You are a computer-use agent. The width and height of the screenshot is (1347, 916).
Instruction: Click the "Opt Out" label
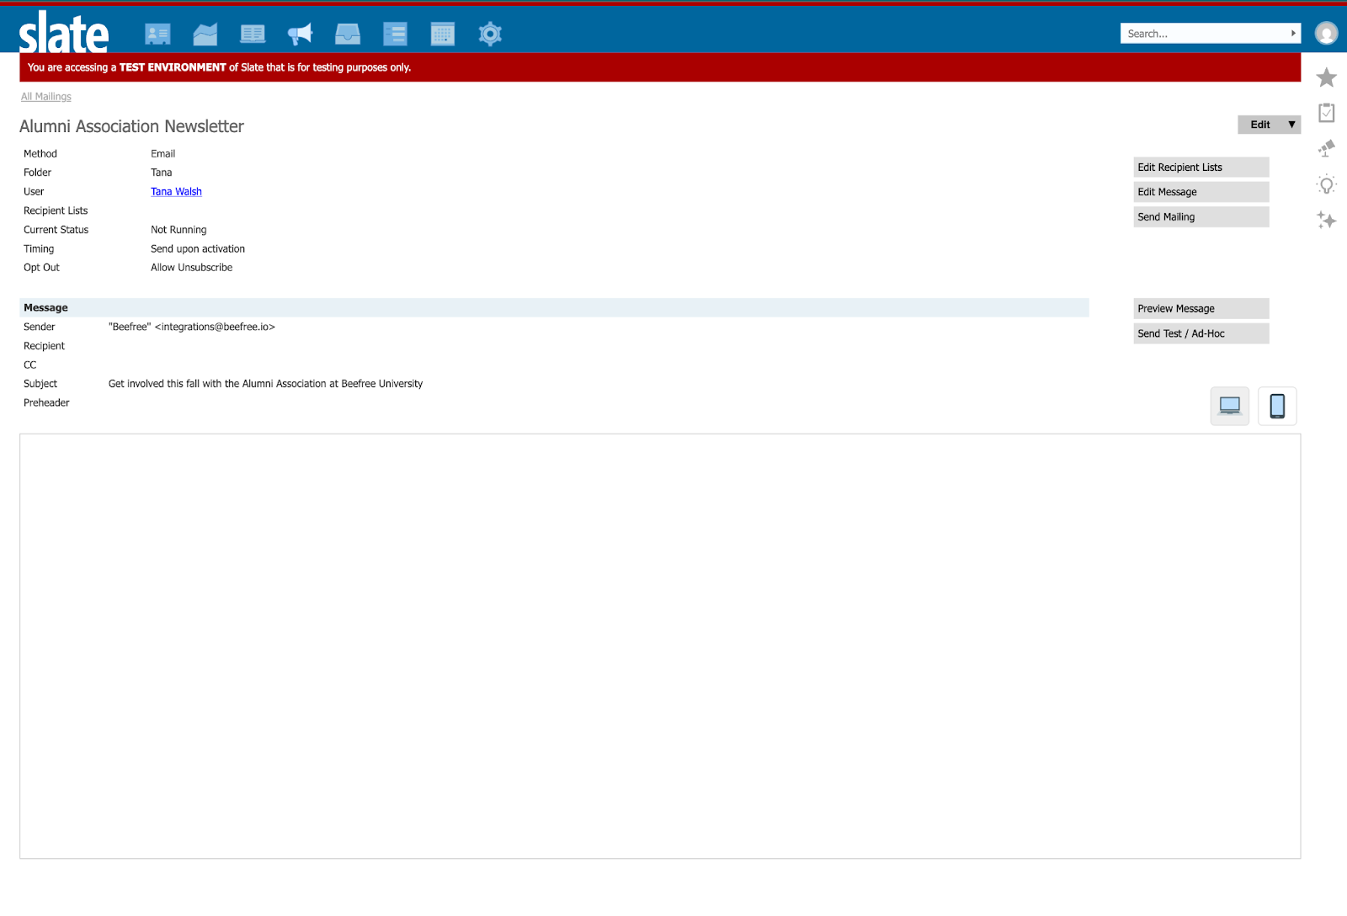(x=41, y=268)
